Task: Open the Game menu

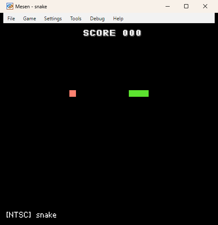Action: coord(29,19)
